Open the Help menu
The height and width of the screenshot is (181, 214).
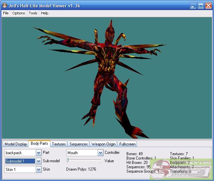tap(45, 13)
